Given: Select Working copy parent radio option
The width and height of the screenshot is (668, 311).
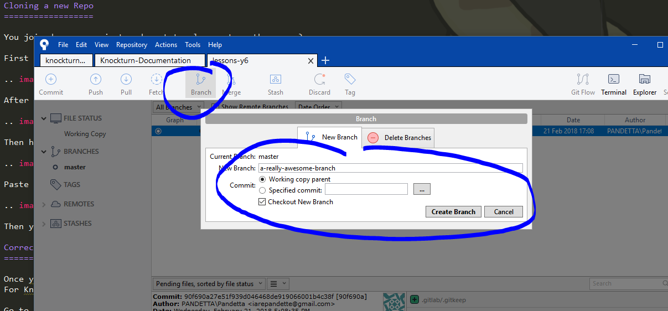Looking at the screenshot, I should click(262, 179).
